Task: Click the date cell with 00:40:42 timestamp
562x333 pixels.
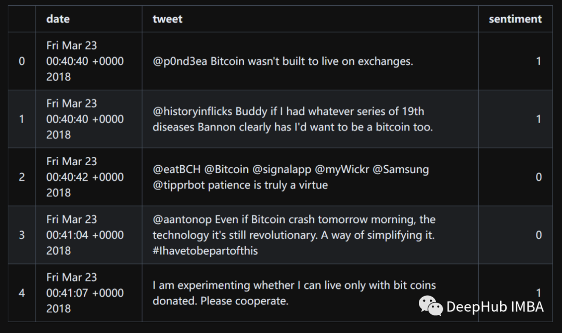Action: pyautogui.click(x=85, y=177)
